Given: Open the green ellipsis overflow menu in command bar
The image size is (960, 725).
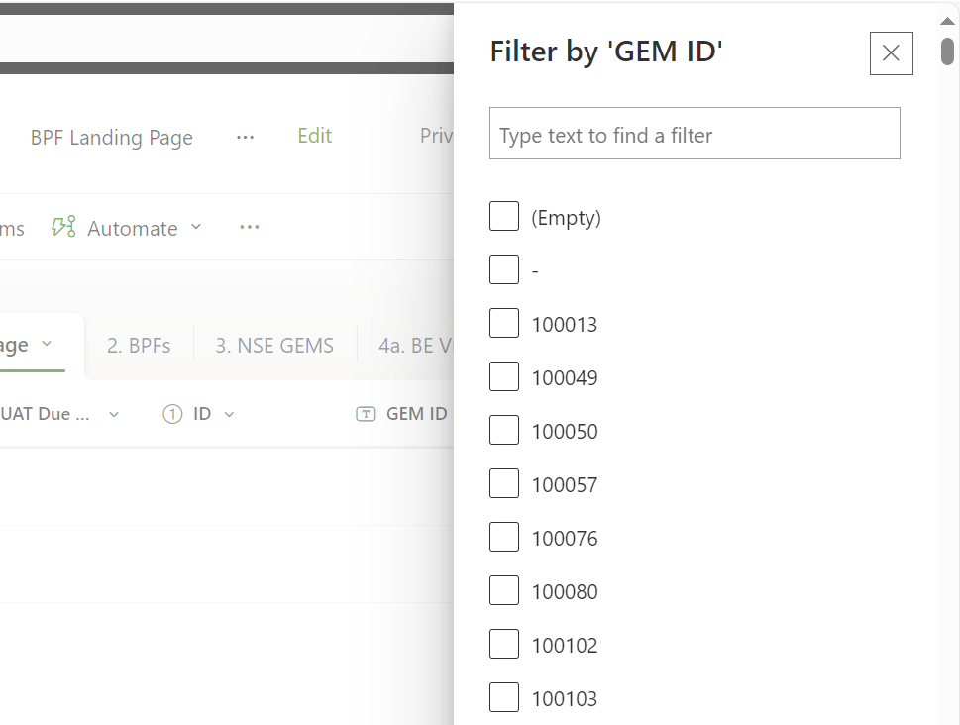Looking at the screenshot, I should coord(250,227).
